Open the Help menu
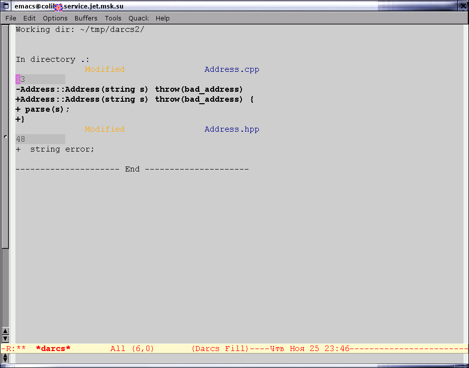The height and width of the screenshot is (368, 469). click(x=163, y=18)
